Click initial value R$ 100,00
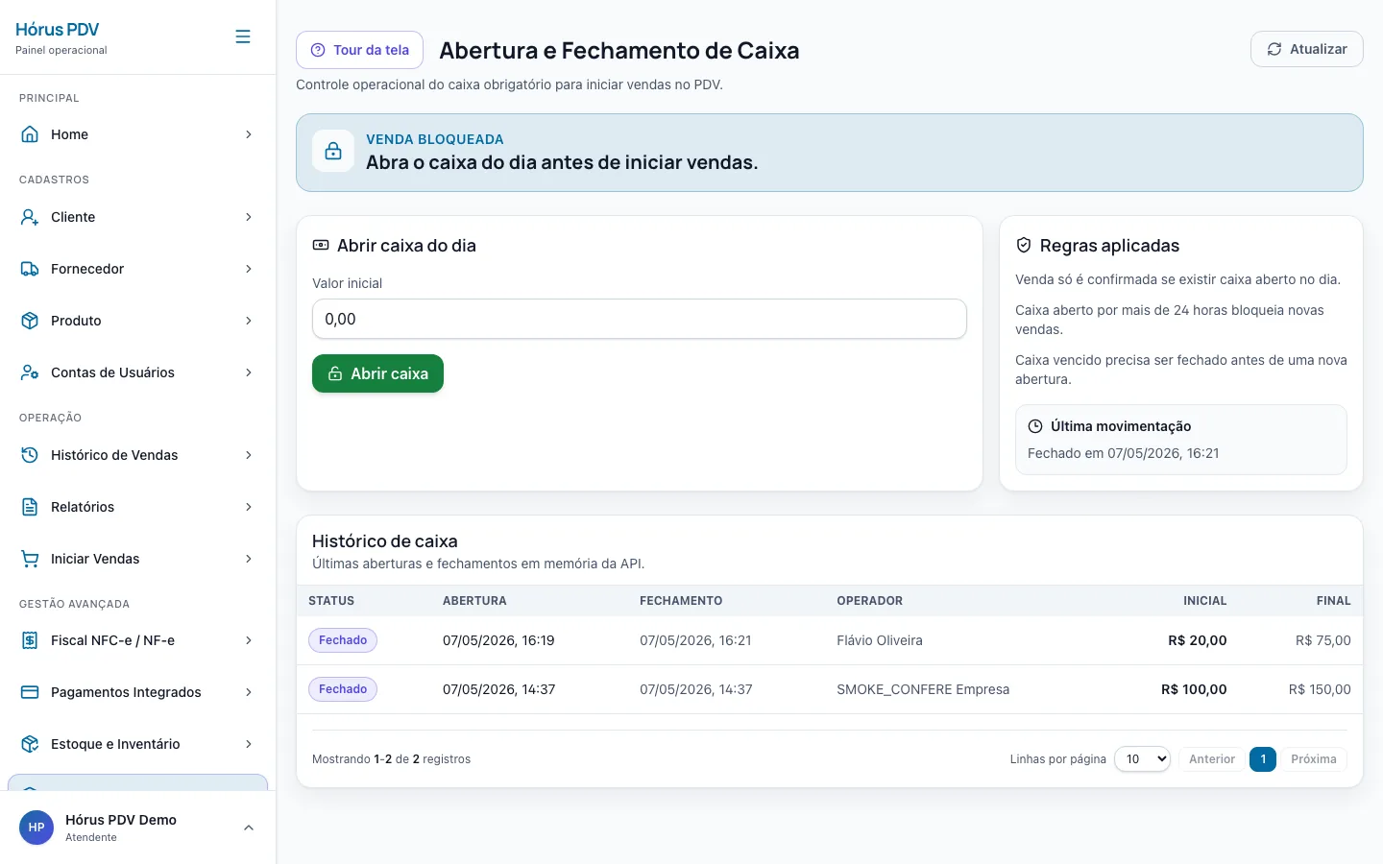This screenshot has height=864, width=1383. click(1194, 689)
